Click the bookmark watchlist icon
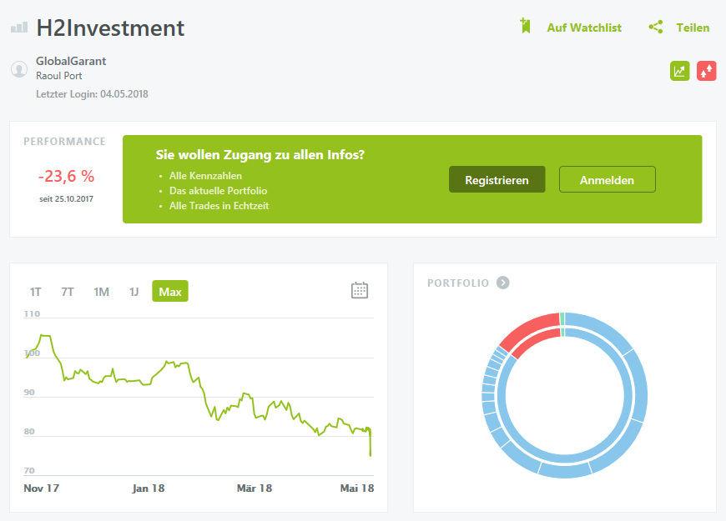 pyautogui.click(x=525, y=27)
